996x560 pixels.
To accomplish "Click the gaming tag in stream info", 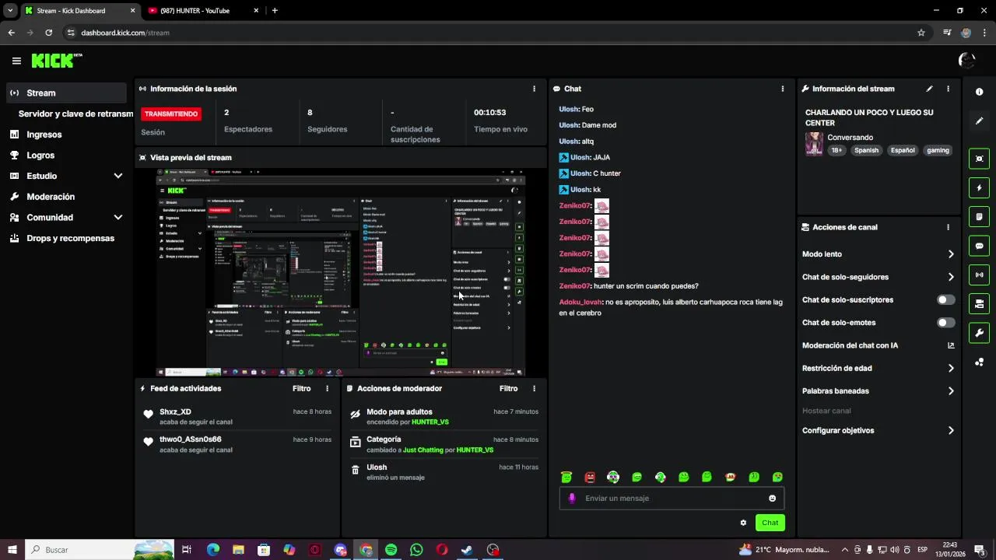I will 938,150.
